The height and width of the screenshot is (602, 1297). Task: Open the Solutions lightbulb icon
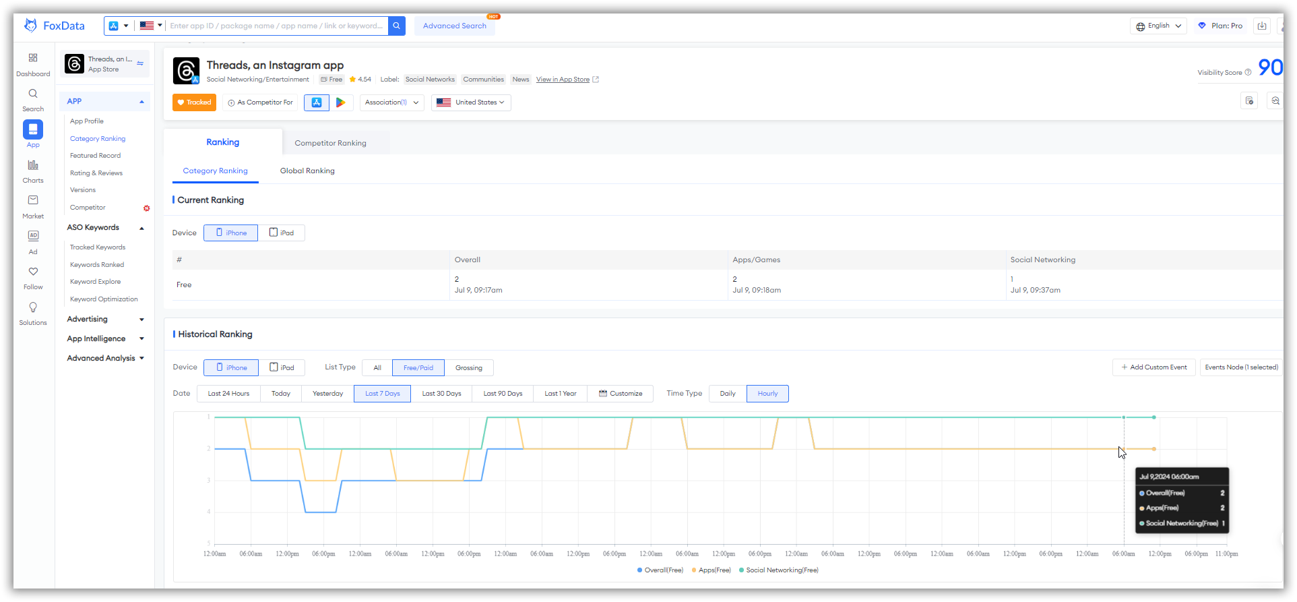pyautogui.click(x=33, y=307)
